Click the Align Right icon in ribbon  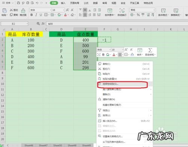(90, 15)
